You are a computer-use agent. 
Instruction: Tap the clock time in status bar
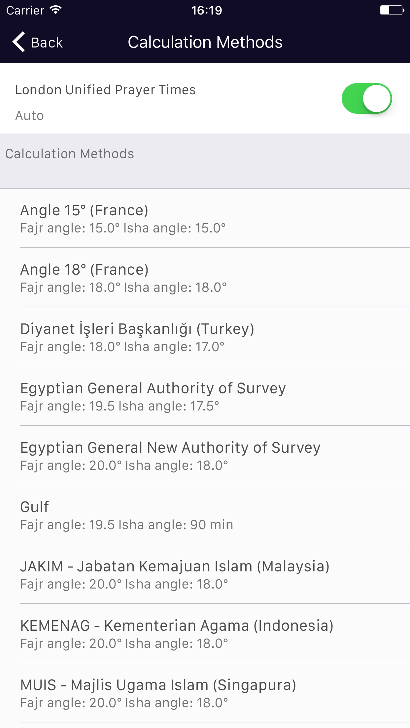coord(206,10)
